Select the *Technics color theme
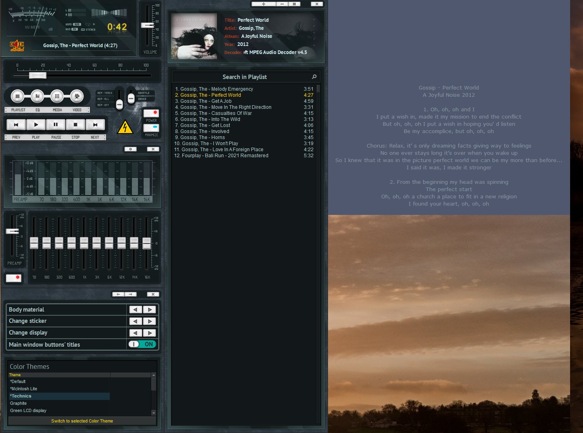The width and height of the screenshot is (583, 433). click(x=59, y=396)
